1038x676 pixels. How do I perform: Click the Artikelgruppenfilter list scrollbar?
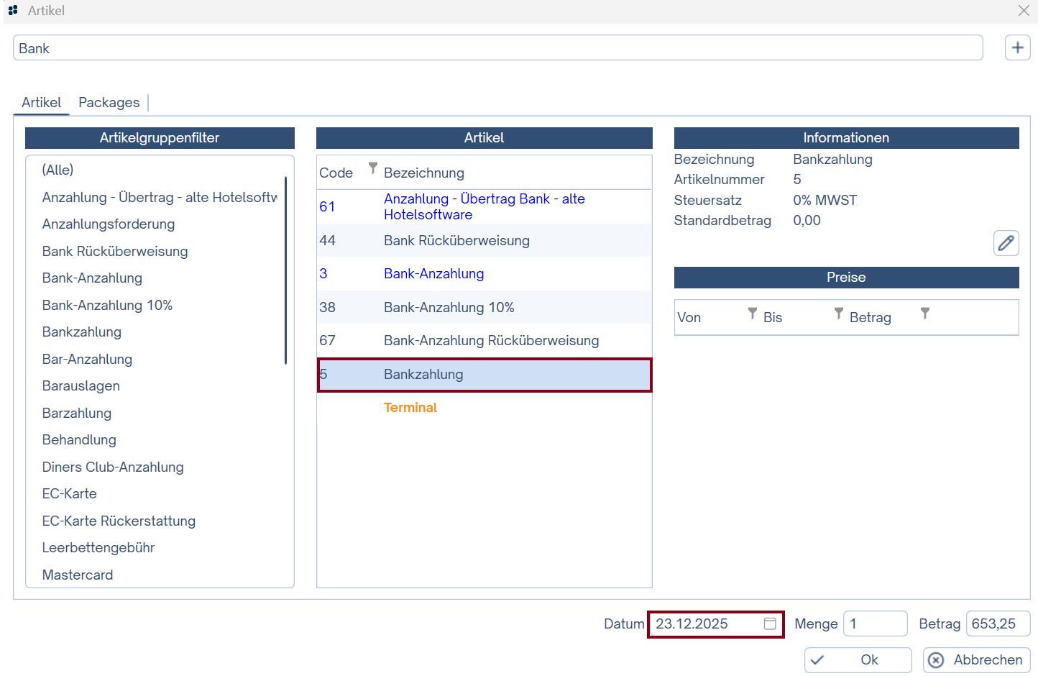[x=285, y=270]
